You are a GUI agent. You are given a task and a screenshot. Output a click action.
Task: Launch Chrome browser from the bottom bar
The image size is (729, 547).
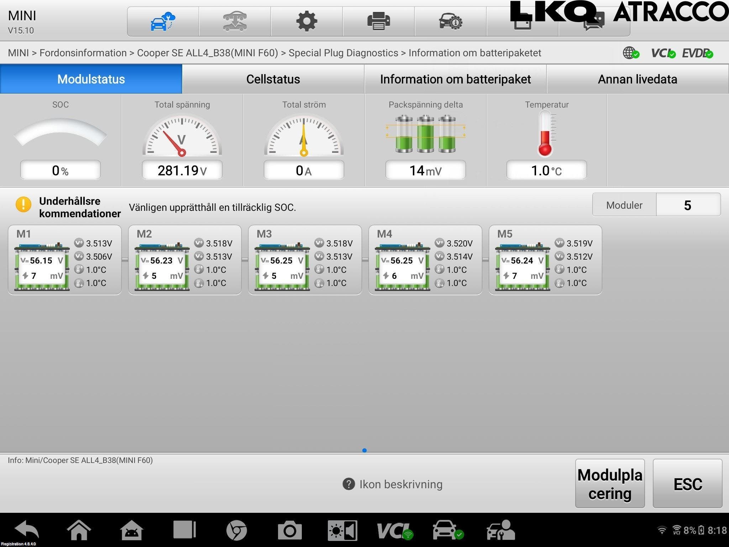(236, 530)
